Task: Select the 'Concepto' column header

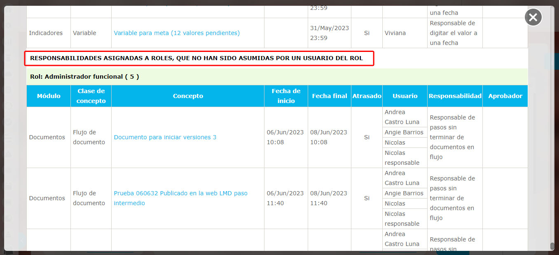Action: (x=188, y=96)
